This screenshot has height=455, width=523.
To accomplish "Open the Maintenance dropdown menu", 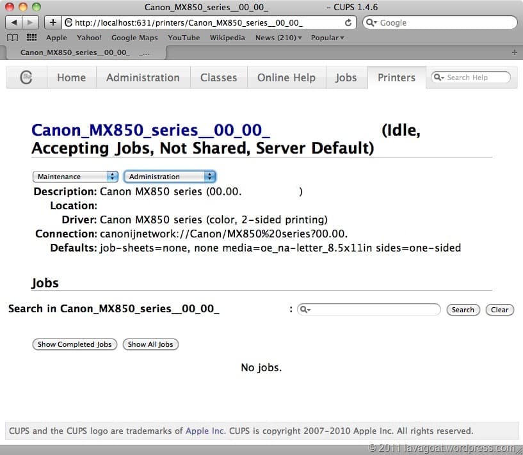I will pyautogui.click(x=76, y=177).
